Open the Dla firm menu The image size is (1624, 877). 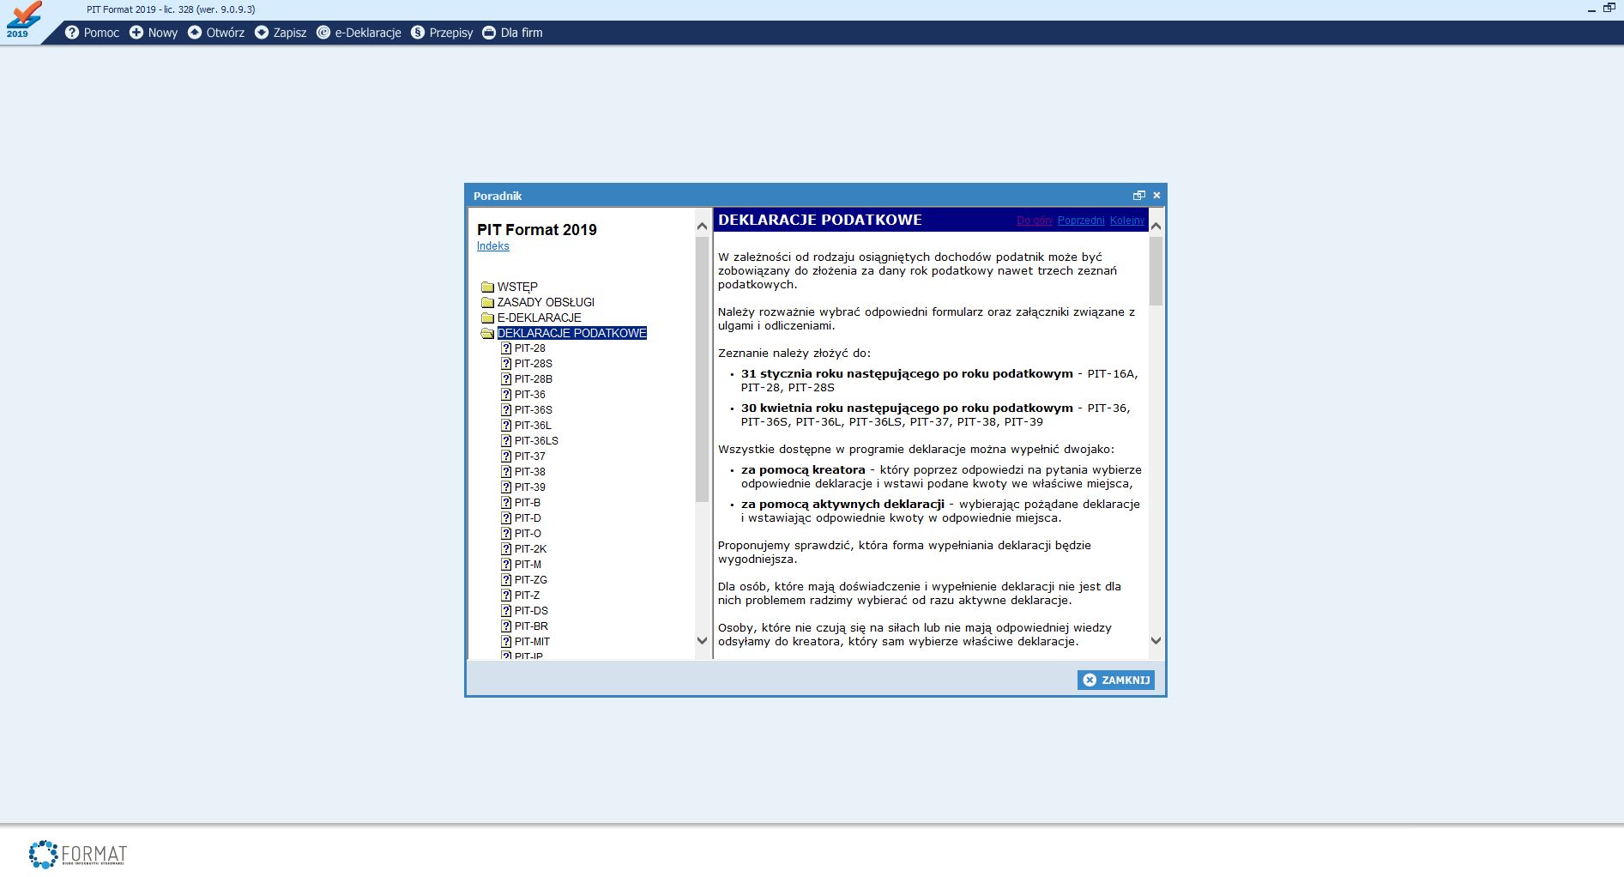point(512,33)
